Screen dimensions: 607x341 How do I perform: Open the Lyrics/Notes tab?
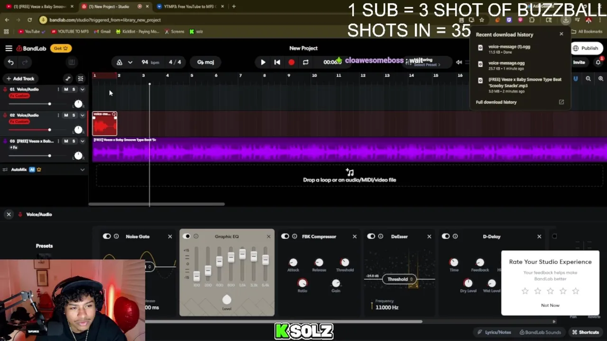point(494,332)
